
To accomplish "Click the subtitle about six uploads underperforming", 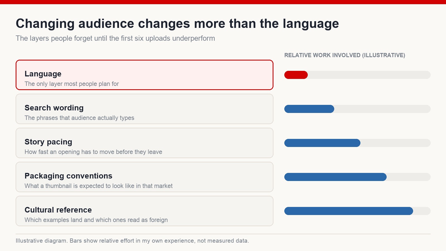I will [x=115, y=38].
